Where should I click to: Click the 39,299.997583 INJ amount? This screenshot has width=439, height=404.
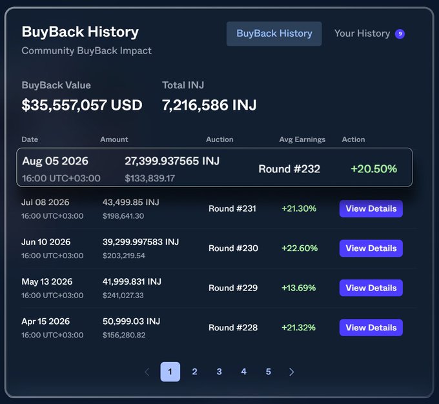click(141, 242)
